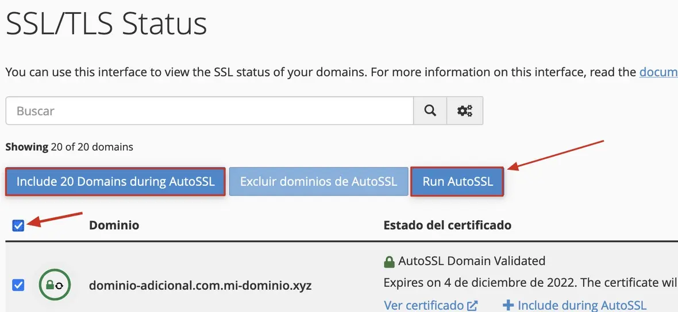Click the Run AutoSSL button
This screenshot has height=312, width=678.
pyautogui.click(x=457, y=181)
